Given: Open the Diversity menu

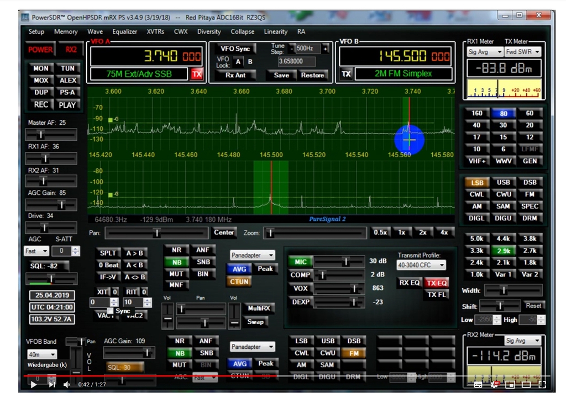Looking at the screenshot, I should click(208, 31).
